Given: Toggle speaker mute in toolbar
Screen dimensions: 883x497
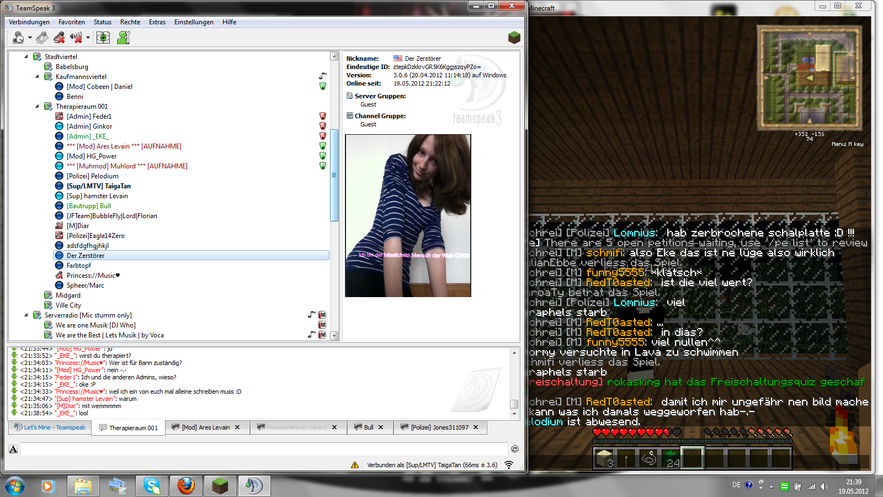Looking at the screenshot, I should pos(76,38).
